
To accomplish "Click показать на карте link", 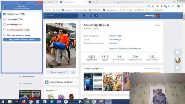I will coord(152,69).
